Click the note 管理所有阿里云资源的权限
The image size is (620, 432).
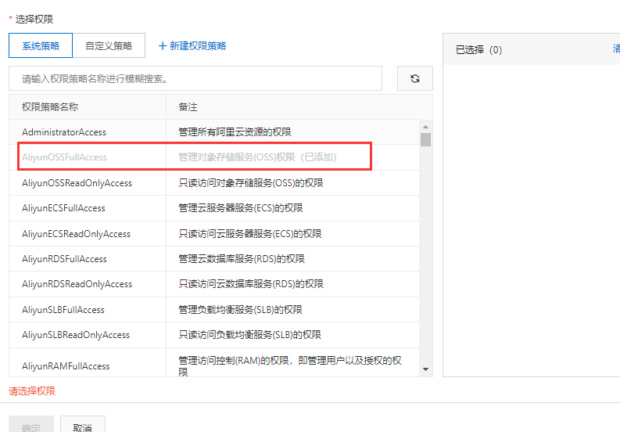click(235, 131)
